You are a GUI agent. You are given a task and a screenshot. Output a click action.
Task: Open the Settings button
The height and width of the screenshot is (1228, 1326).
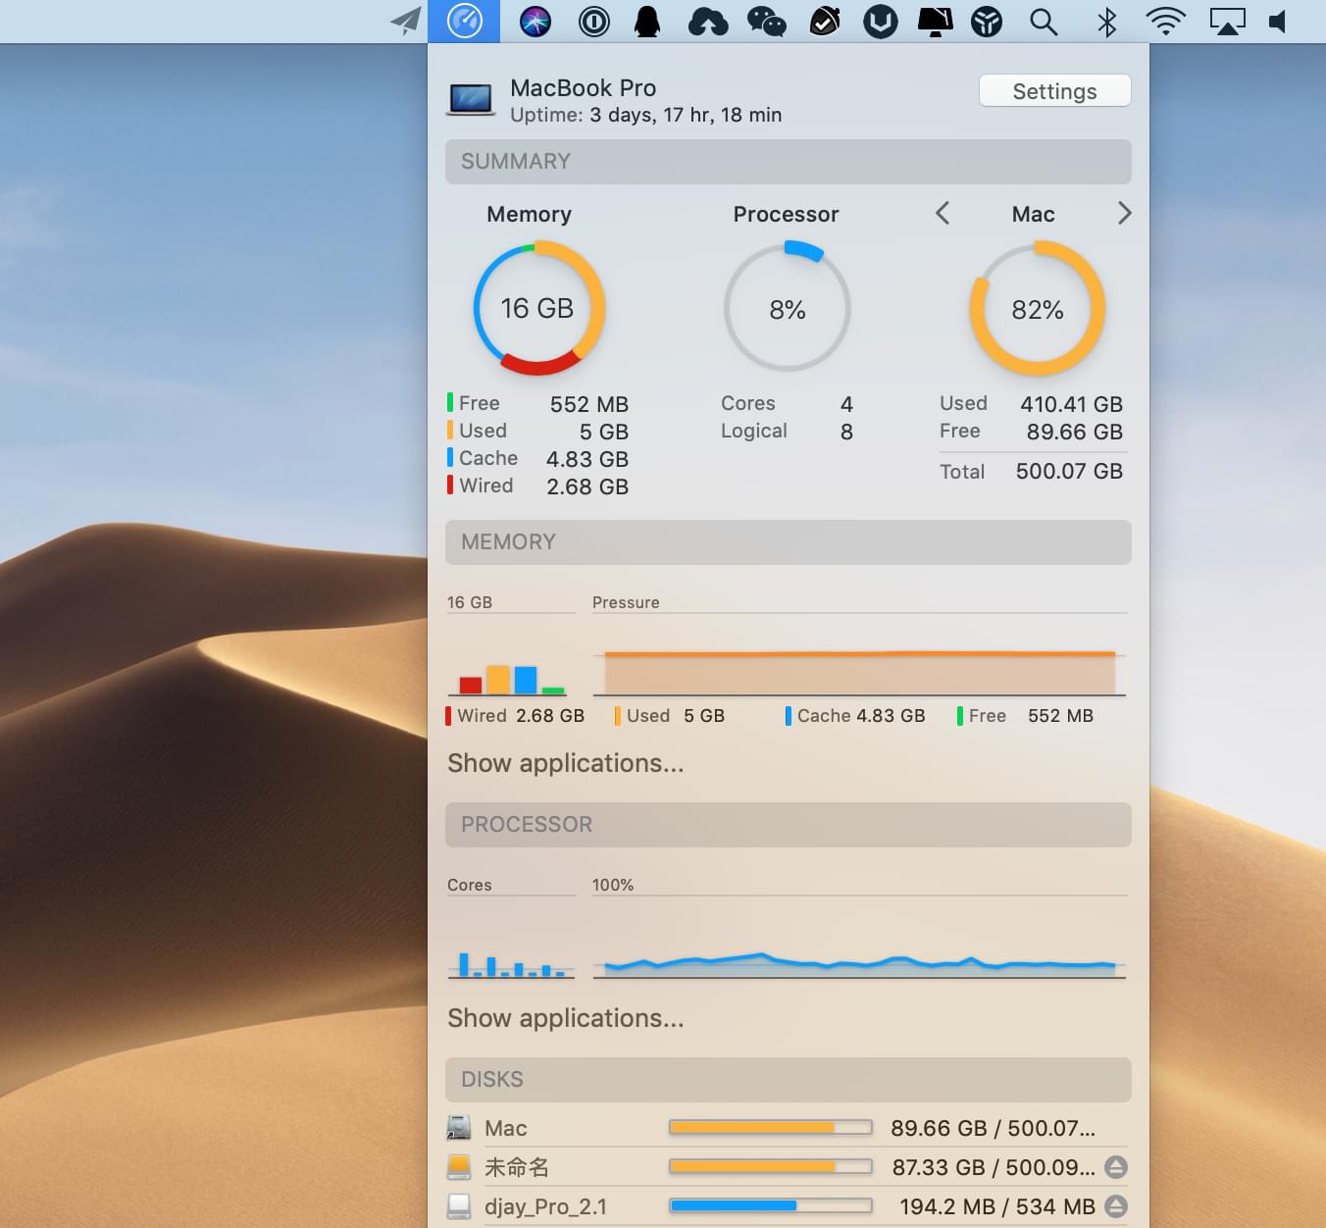click(x=1054, y=91)
